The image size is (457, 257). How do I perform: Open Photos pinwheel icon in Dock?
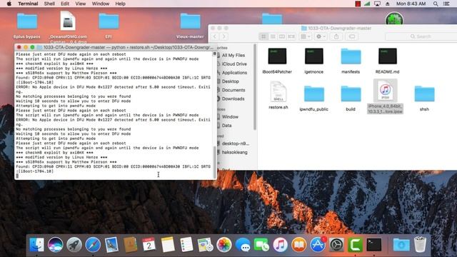[x=224, y=244]
